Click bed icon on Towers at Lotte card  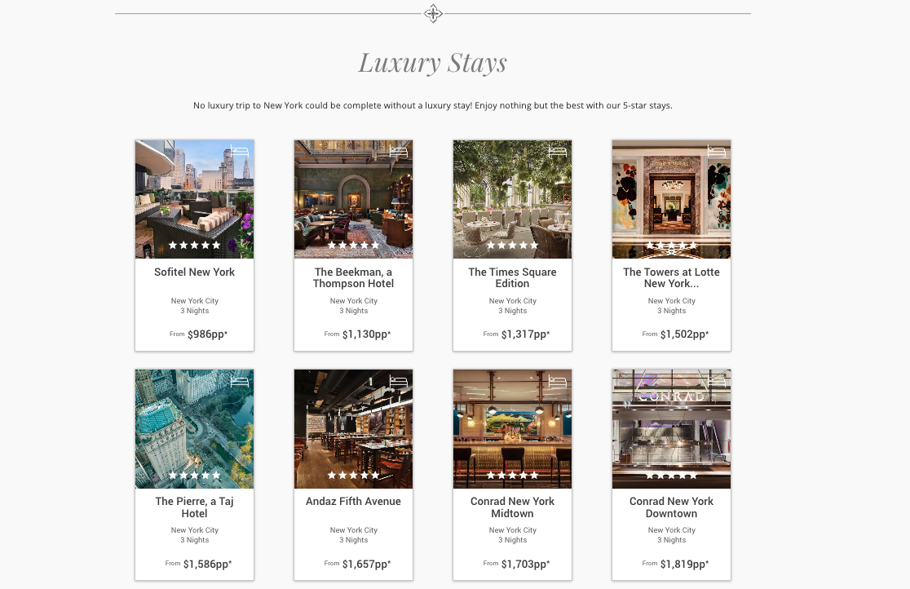click(x=717, y=152)
